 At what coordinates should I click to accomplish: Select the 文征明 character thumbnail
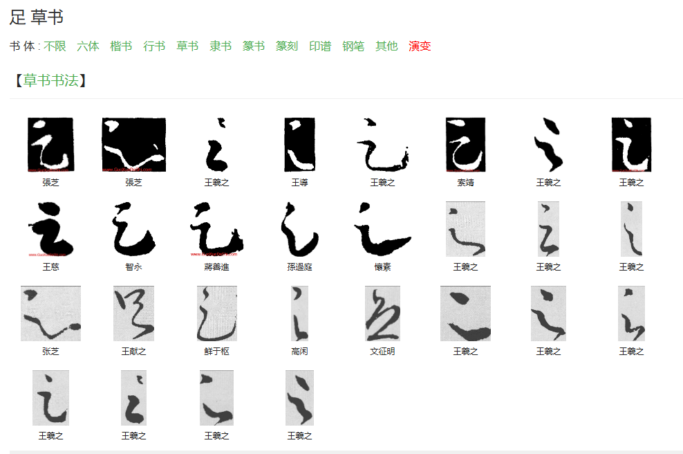(x=382, y=313)
